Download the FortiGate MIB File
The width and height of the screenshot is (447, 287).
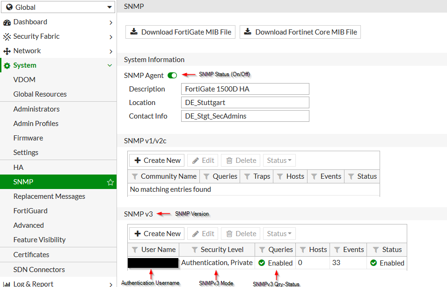181,32
